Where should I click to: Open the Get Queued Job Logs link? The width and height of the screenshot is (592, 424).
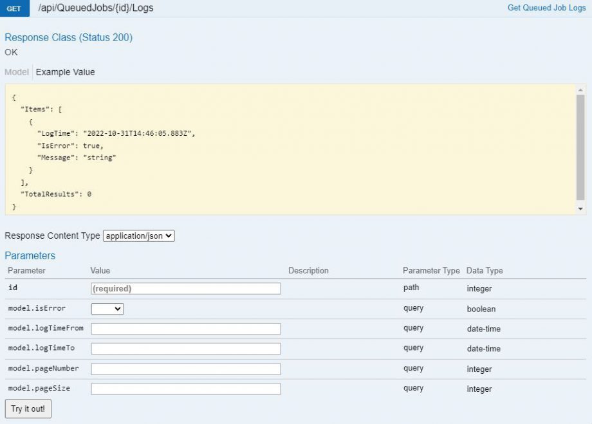click(x=546, y=7)
